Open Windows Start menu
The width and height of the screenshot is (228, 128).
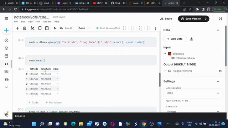pyautogui.click(x=34, y=124)
